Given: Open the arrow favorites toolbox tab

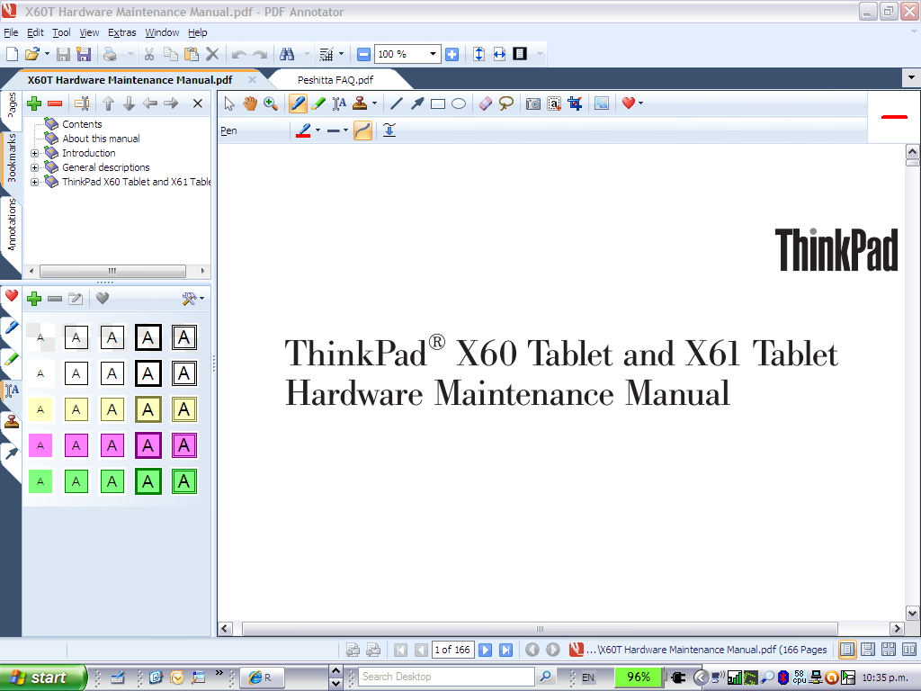Looking at the screenshot, I should tap(11, 453).
